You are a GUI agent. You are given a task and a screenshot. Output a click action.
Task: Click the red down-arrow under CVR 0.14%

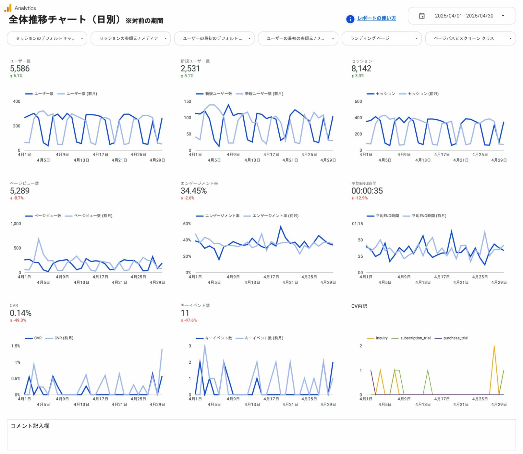[11, 320]
